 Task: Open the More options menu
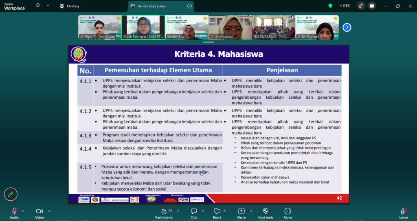(x=288, y=213)
